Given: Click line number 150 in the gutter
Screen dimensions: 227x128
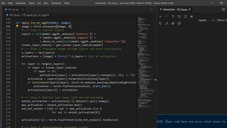Looking at the screenshot, I should point(8,23).
